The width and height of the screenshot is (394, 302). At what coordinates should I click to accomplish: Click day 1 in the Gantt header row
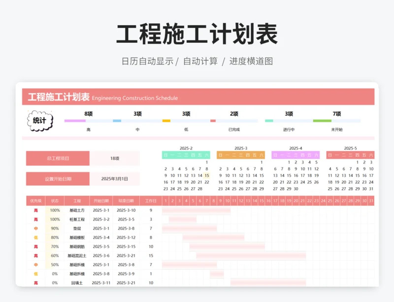[x=165, y=201]
